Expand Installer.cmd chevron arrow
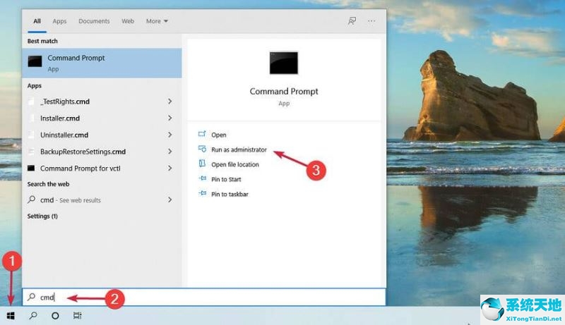This screenshot has width=565, height=325. [169, 118]
